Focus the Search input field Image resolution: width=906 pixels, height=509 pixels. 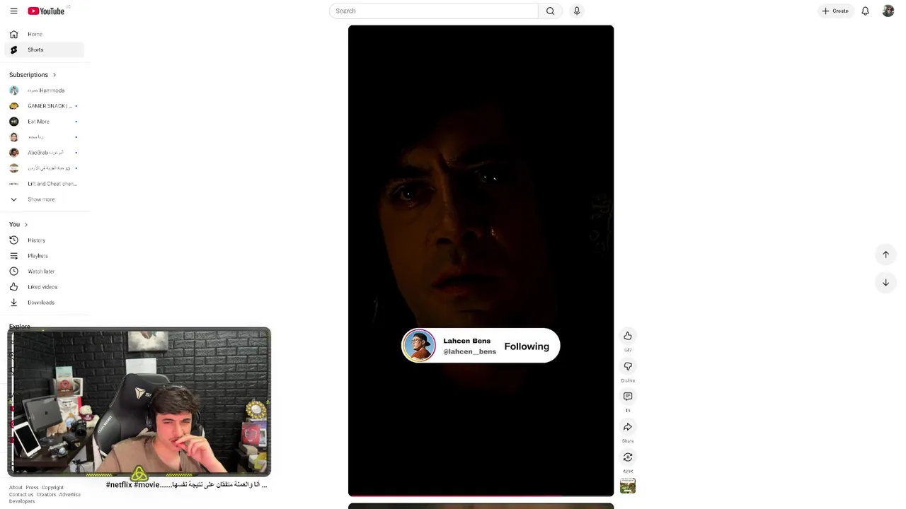click(x=433, y=11)
